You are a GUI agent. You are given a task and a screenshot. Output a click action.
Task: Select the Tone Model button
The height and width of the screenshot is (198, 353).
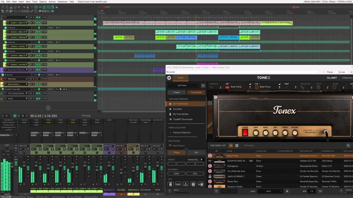pyautogui.click(x=196, y=92)
